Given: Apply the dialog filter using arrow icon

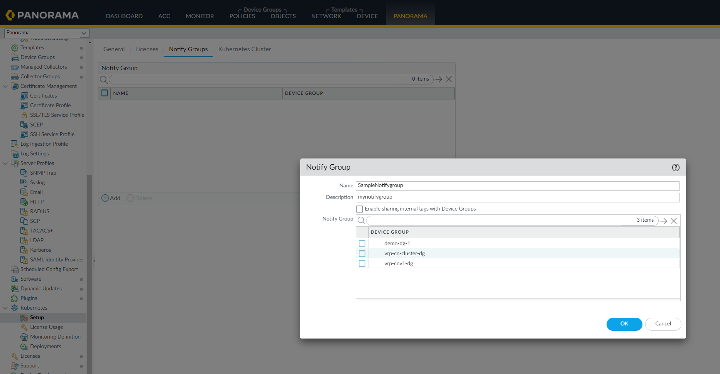Looking at the screenshot, I should 664,221.
